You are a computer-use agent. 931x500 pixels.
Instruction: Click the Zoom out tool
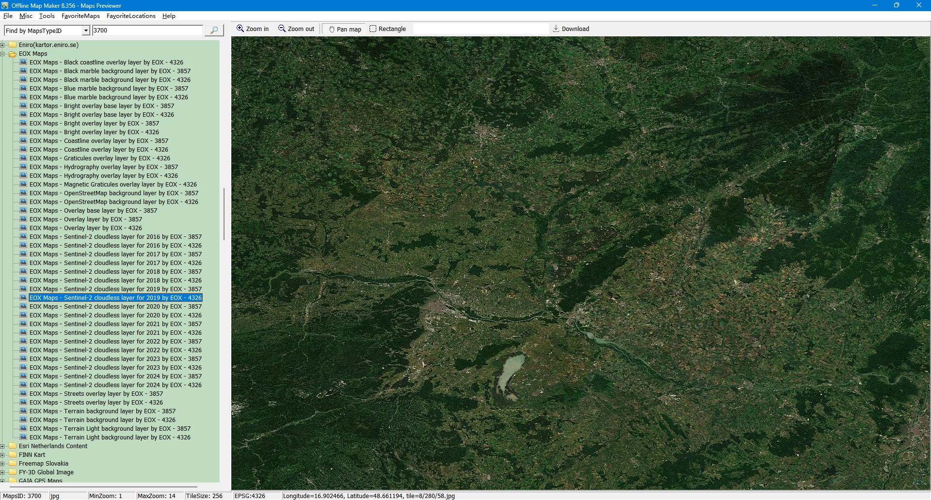(x=296, y=29)
